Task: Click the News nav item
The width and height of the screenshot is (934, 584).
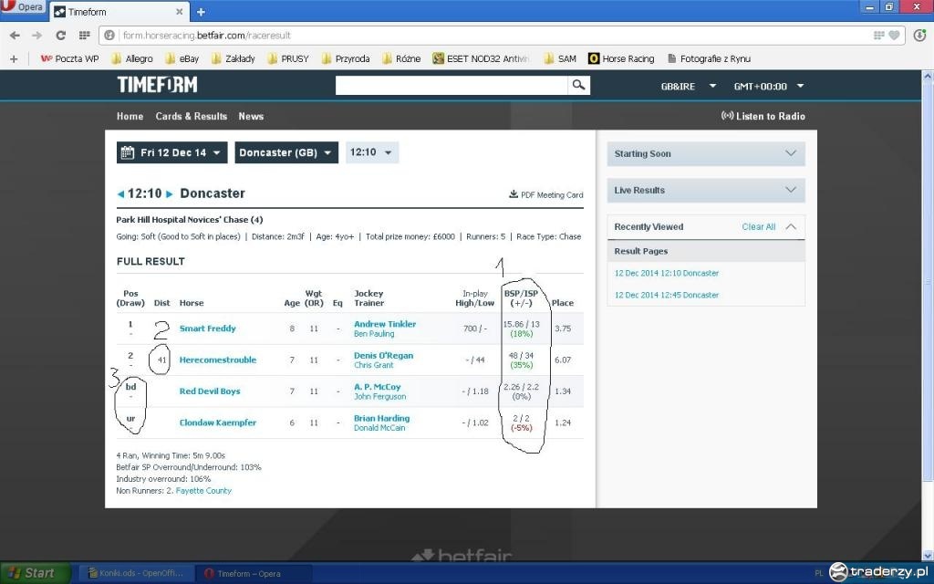Action: (251, 116)
